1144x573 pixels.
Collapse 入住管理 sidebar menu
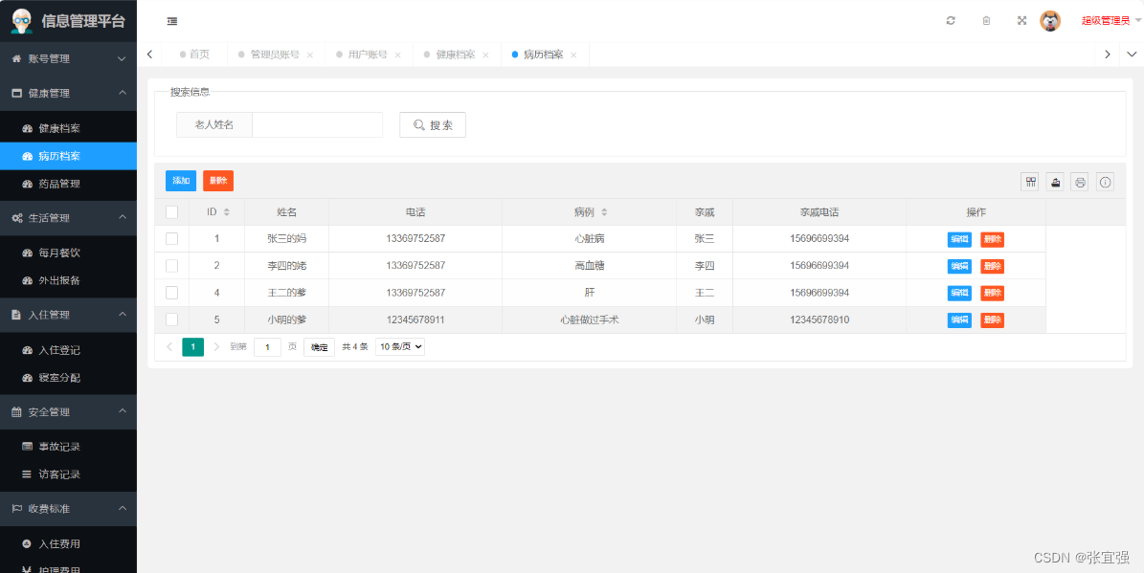click(69, 314)
